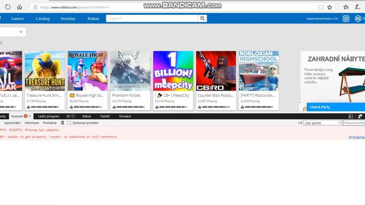This screenshot has width=365, height=205.
Task: Open the Catalog nav item
Action: 43,19
